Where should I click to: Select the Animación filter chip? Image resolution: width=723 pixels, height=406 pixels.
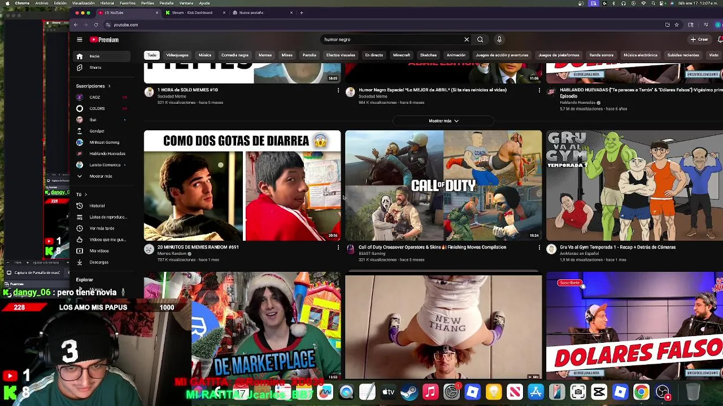coord(456,55)
